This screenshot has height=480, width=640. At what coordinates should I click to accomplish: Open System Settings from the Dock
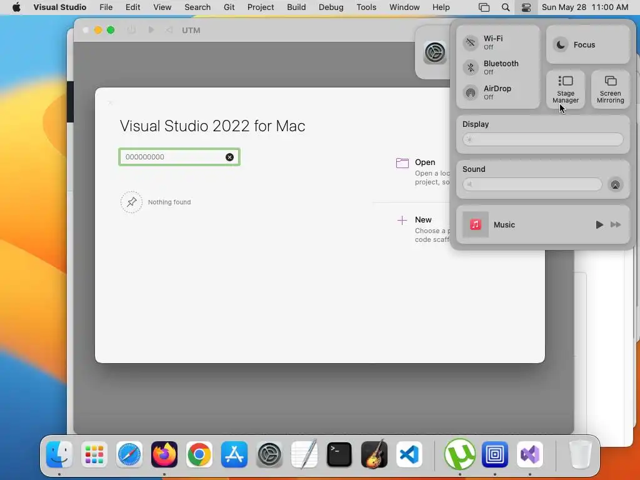[269, 454]
